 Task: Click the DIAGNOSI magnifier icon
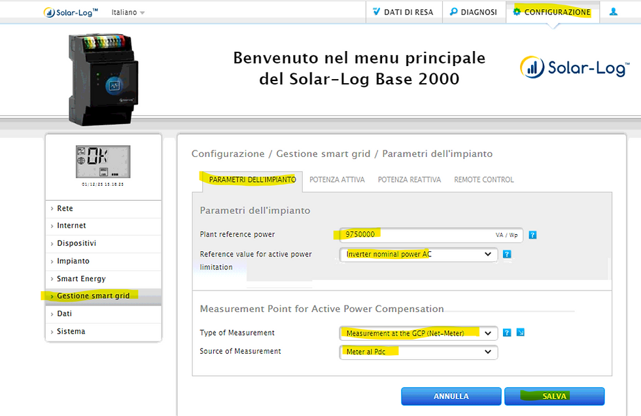(x=453, y=12)
